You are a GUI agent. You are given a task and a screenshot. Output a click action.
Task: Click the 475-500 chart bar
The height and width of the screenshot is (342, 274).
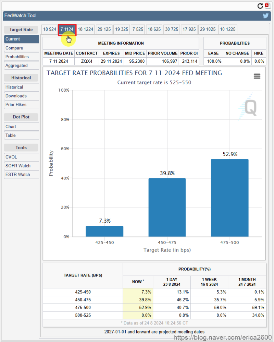coord(229,198)
